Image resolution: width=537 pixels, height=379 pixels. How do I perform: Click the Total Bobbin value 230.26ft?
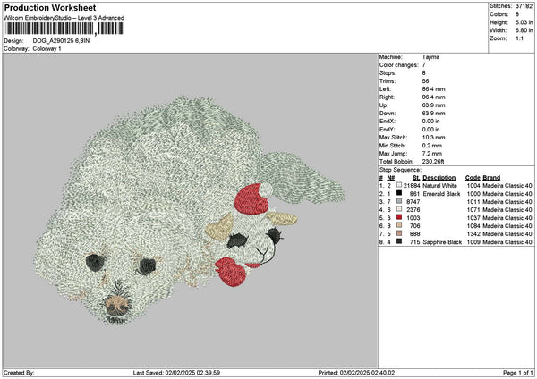(x=433, y=162)
